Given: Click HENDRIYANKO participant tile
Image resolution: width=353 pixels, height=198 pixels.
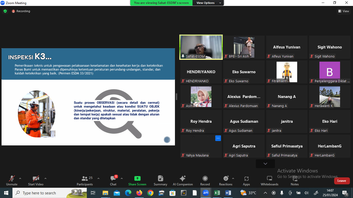Looking at the screenshot, I should (x=201, y=72).
